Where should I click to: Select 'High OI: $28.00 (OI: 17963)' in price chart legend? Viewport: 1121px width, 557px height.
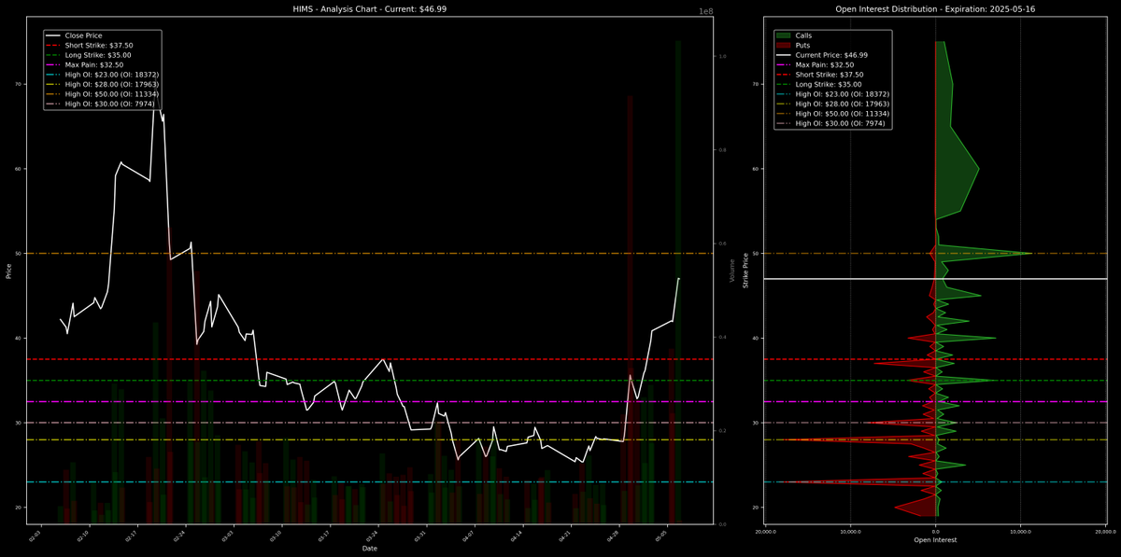coord(111,84)
